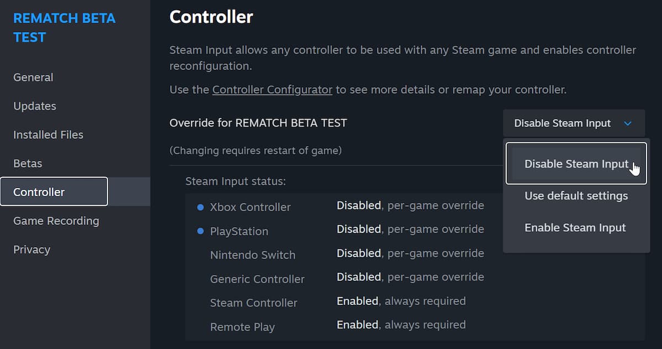Image resolution: width=662 pixels, height=349 pixels.
Task: Click the blue dot beside Xbox Controller
Action: click(x=201, y=207)
